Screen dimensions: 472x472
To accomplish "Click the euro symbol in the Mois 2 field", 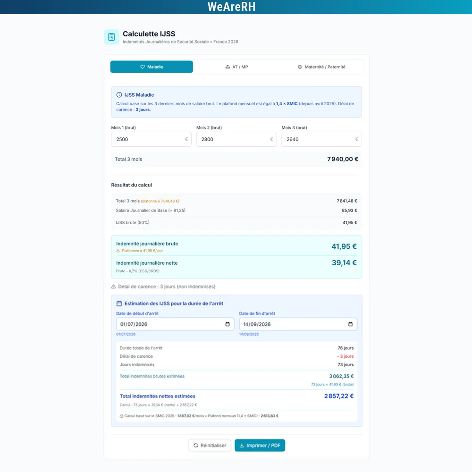I will [x=271, y=139].
